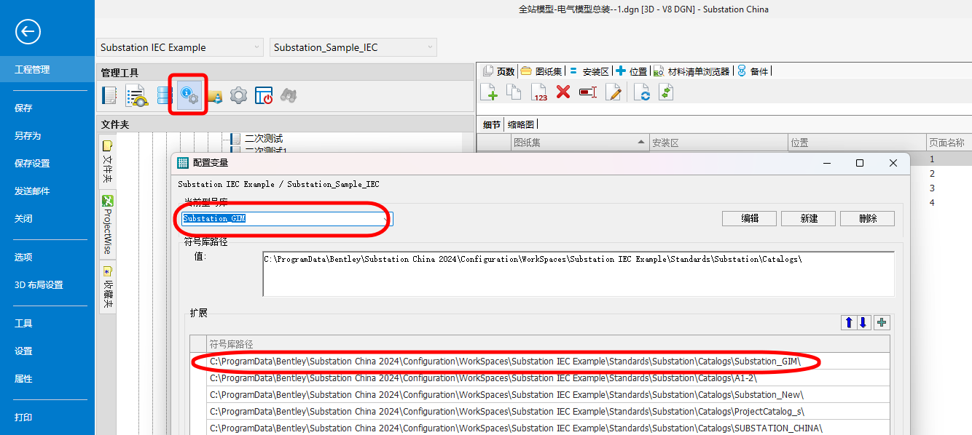Select the Substation_New path row
972x435 pixels.
pos(549,394)
